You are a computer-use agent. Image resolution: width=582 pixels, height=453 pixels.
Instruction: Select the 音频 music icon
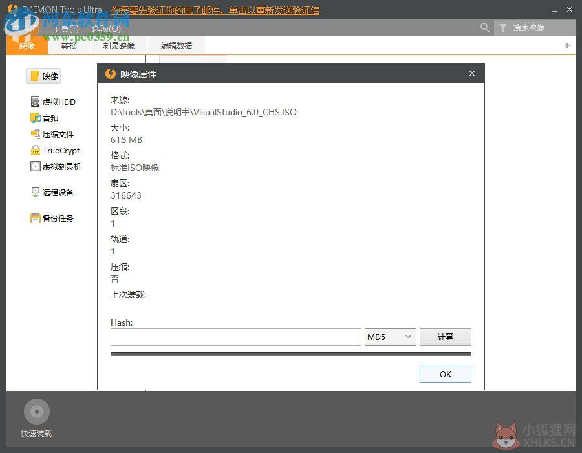pyautogui.click(x=36, y=118)
